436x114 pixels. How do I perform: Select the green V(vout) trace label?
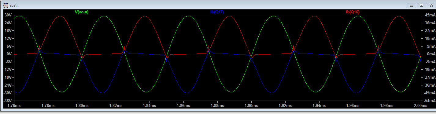coord(82,12)
